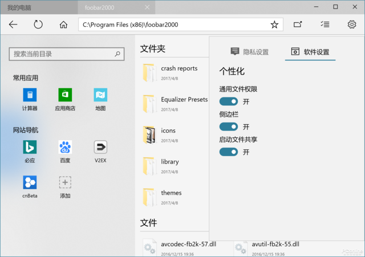Click the 网站导航 heading
The height and width of the screenshot is (257, 365).
(26, 130)
